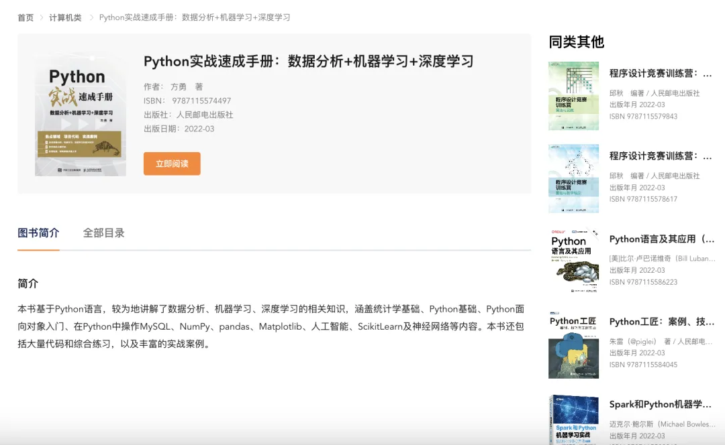Click ISBN 9787115584045 in sidebar
Image resolution: width=725 pixels, height=445 pixels.
tap(643, 365)
